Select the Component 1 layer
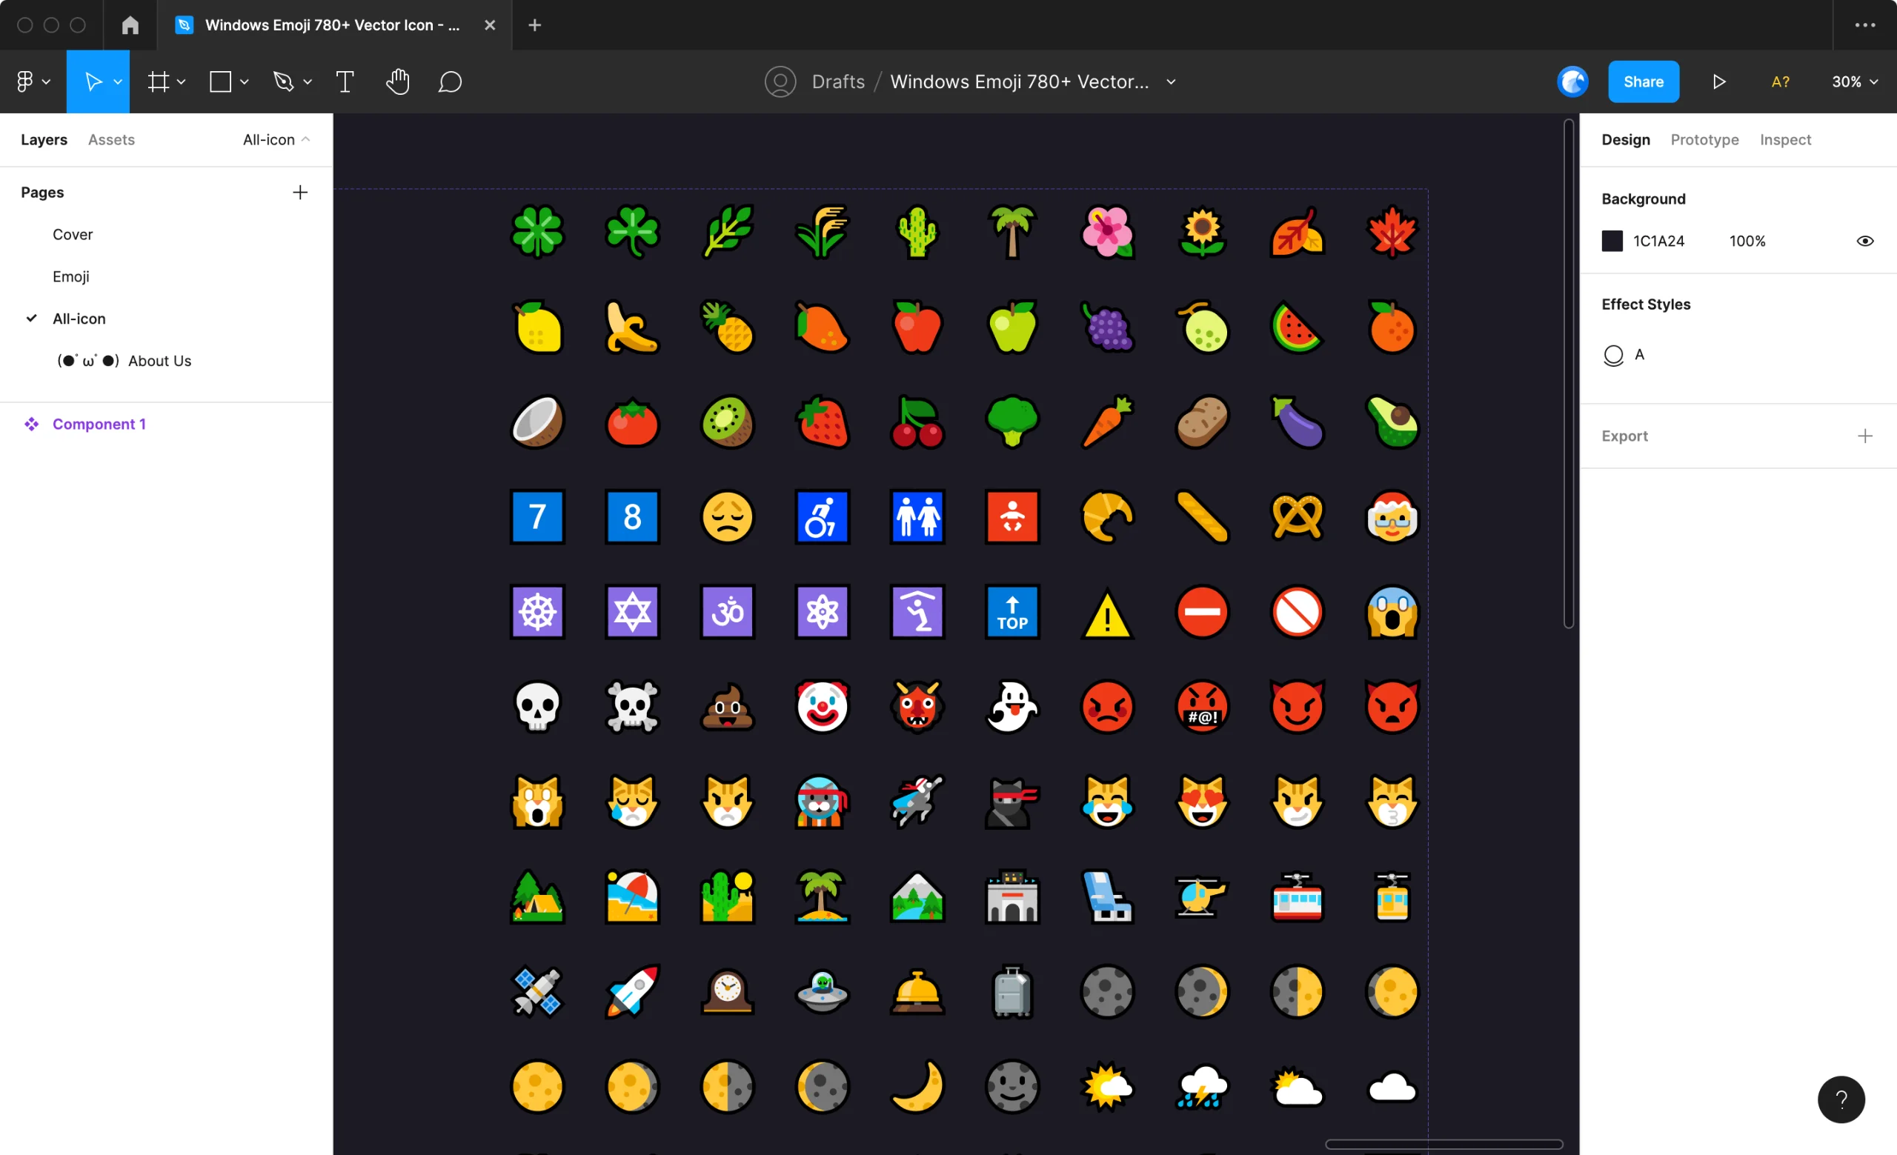Screen dimensions: 1897x1155 coord(99,424)
